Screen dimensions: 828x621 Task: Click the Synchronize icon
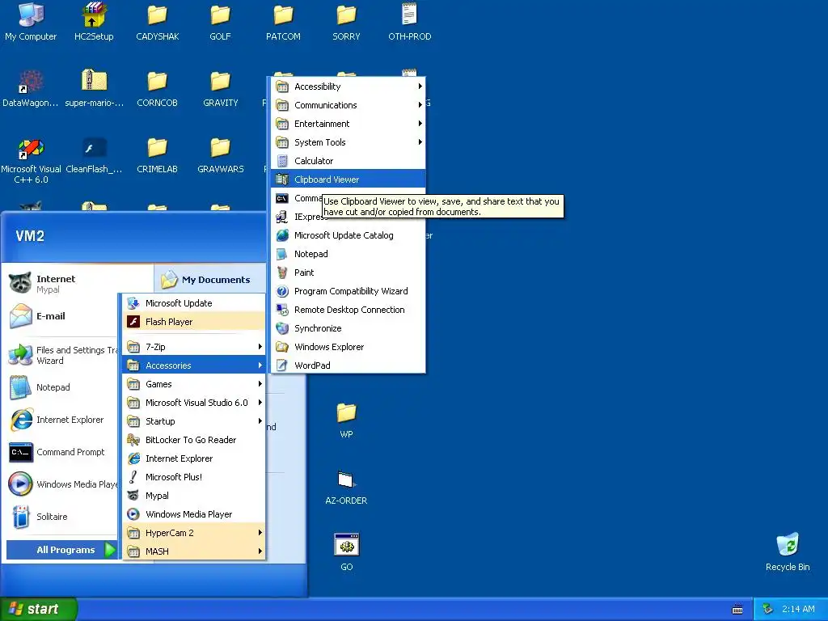click(282, 328)
